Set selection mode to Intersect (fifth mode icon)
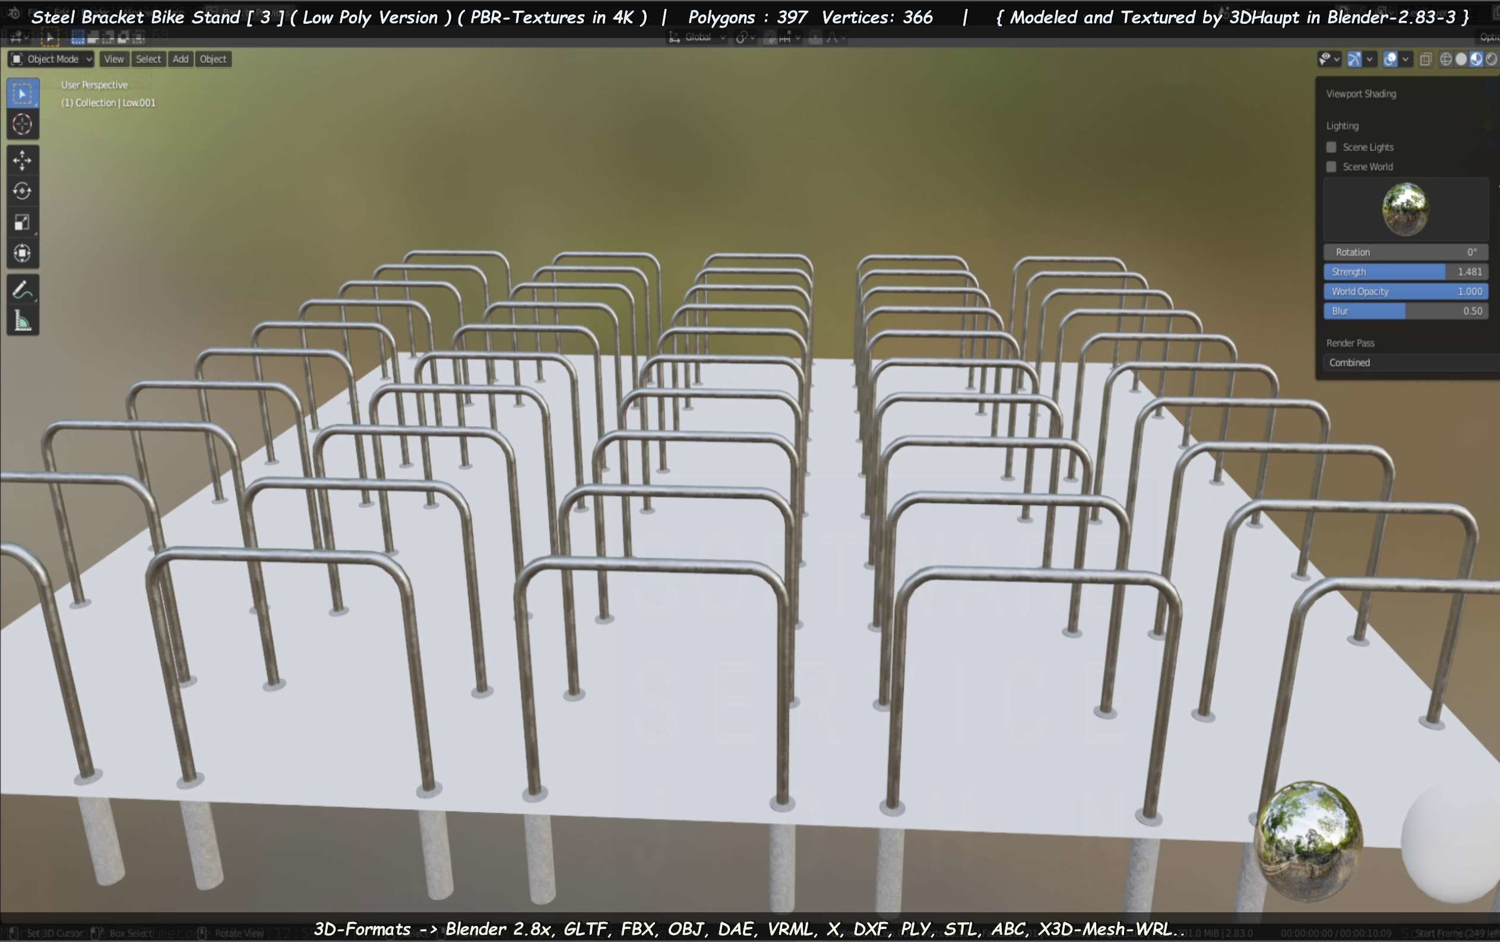 (x=138, y=38)
